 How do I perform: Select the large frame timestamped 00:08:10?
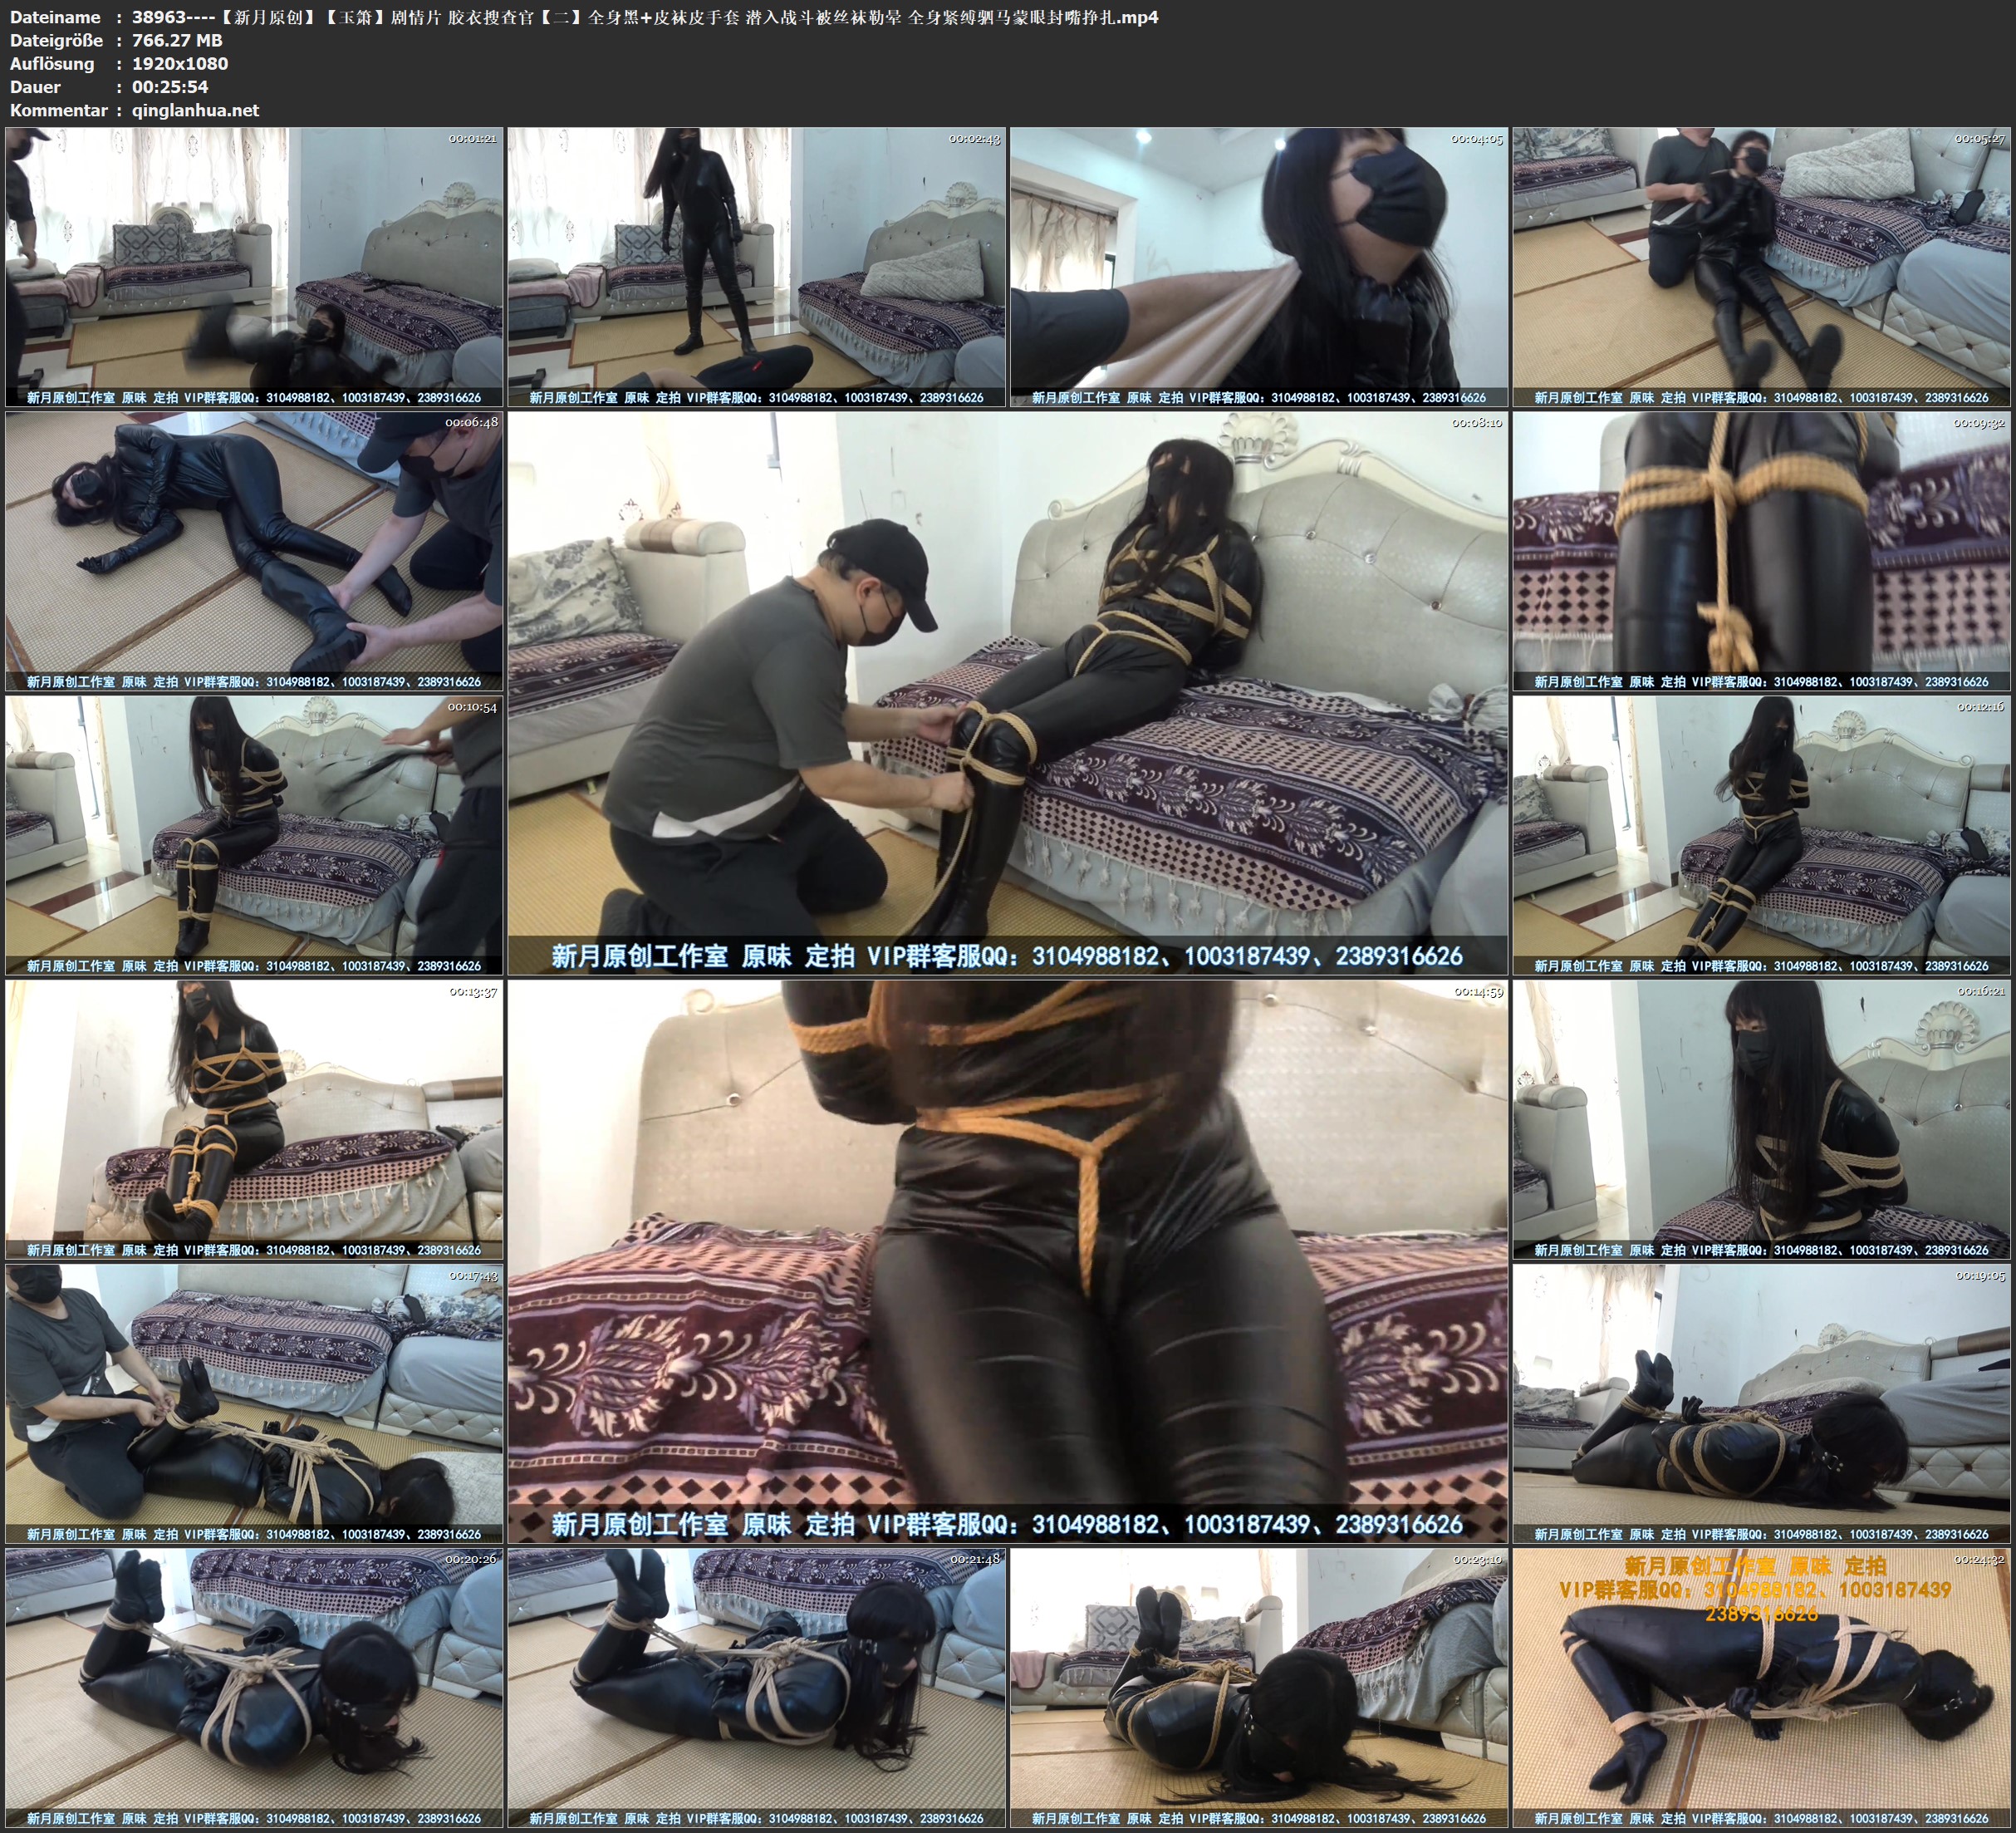coord(1007,693)
